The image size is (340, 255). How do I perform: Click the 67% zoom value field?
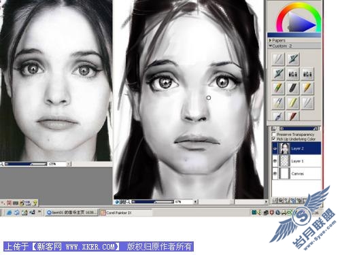tap(183, 201)
